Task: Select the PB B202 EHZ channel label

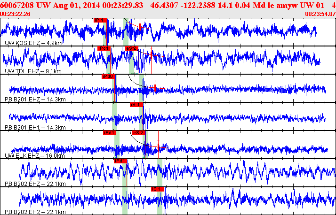Action: [x=35, y=184]
